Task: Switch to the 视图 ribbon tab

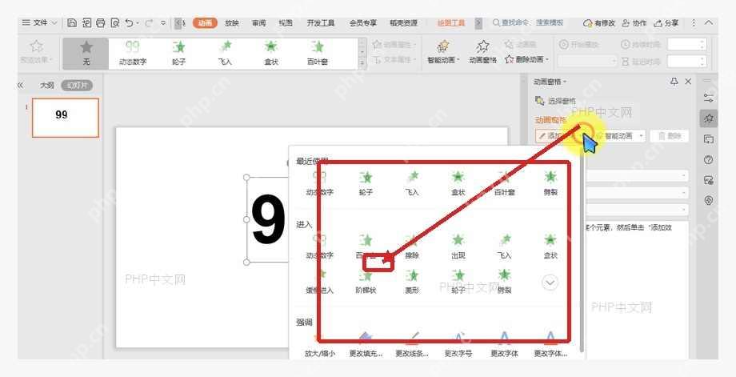Action: (x=286, y=22)
